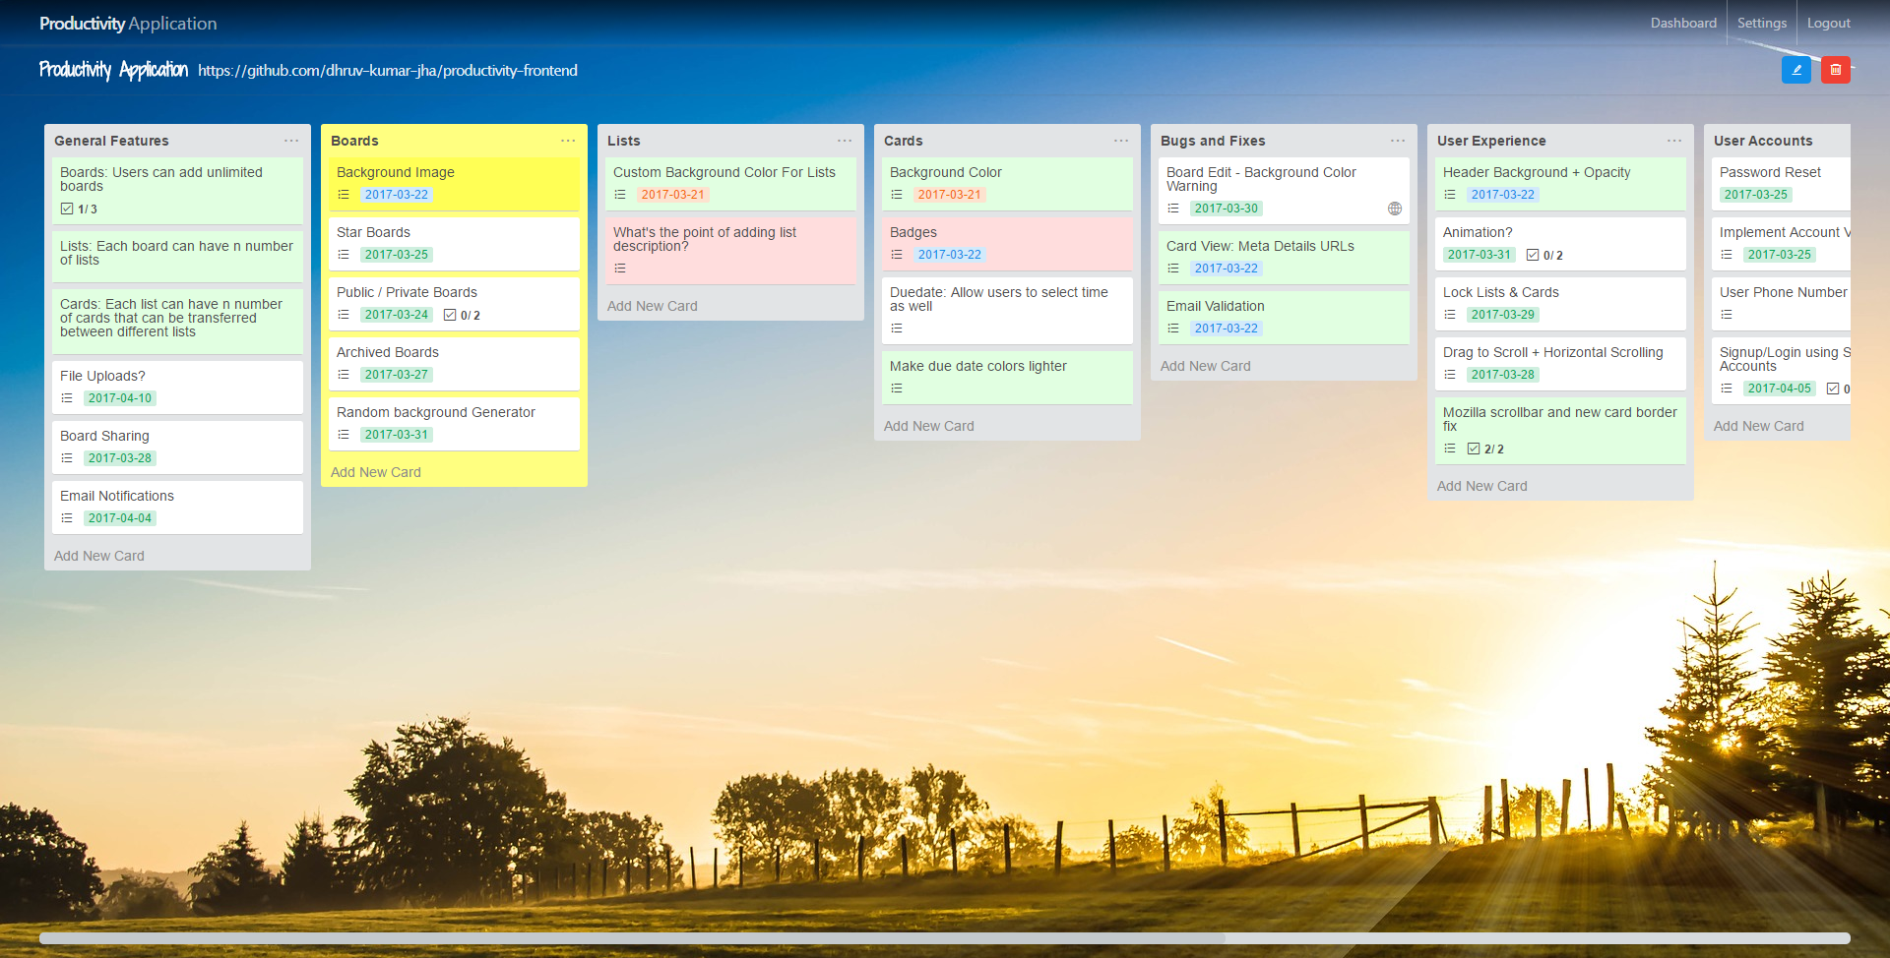Click description icon on File Uploads? card
1890x958 pixels.
67,398
